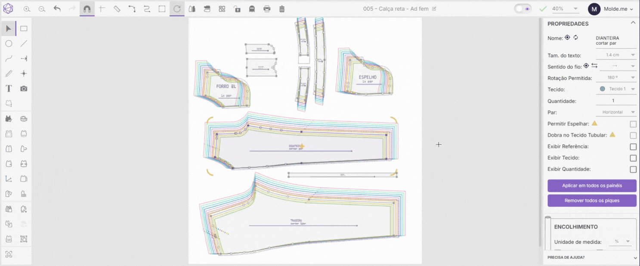The width and height of the screenshot is (640, 266).
Task: Open Tam. do texto dropdown
Action: [x=616, y=55]
